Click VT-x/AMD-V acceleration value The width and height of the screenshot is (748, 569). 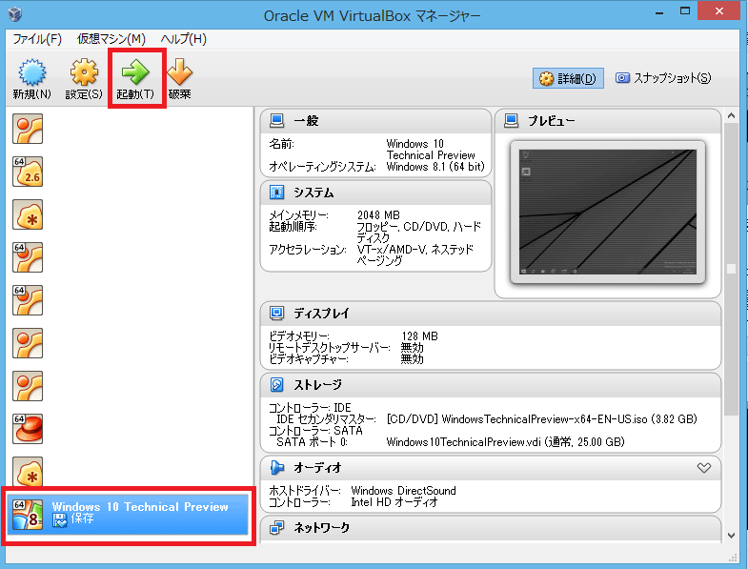click(415, 254)
